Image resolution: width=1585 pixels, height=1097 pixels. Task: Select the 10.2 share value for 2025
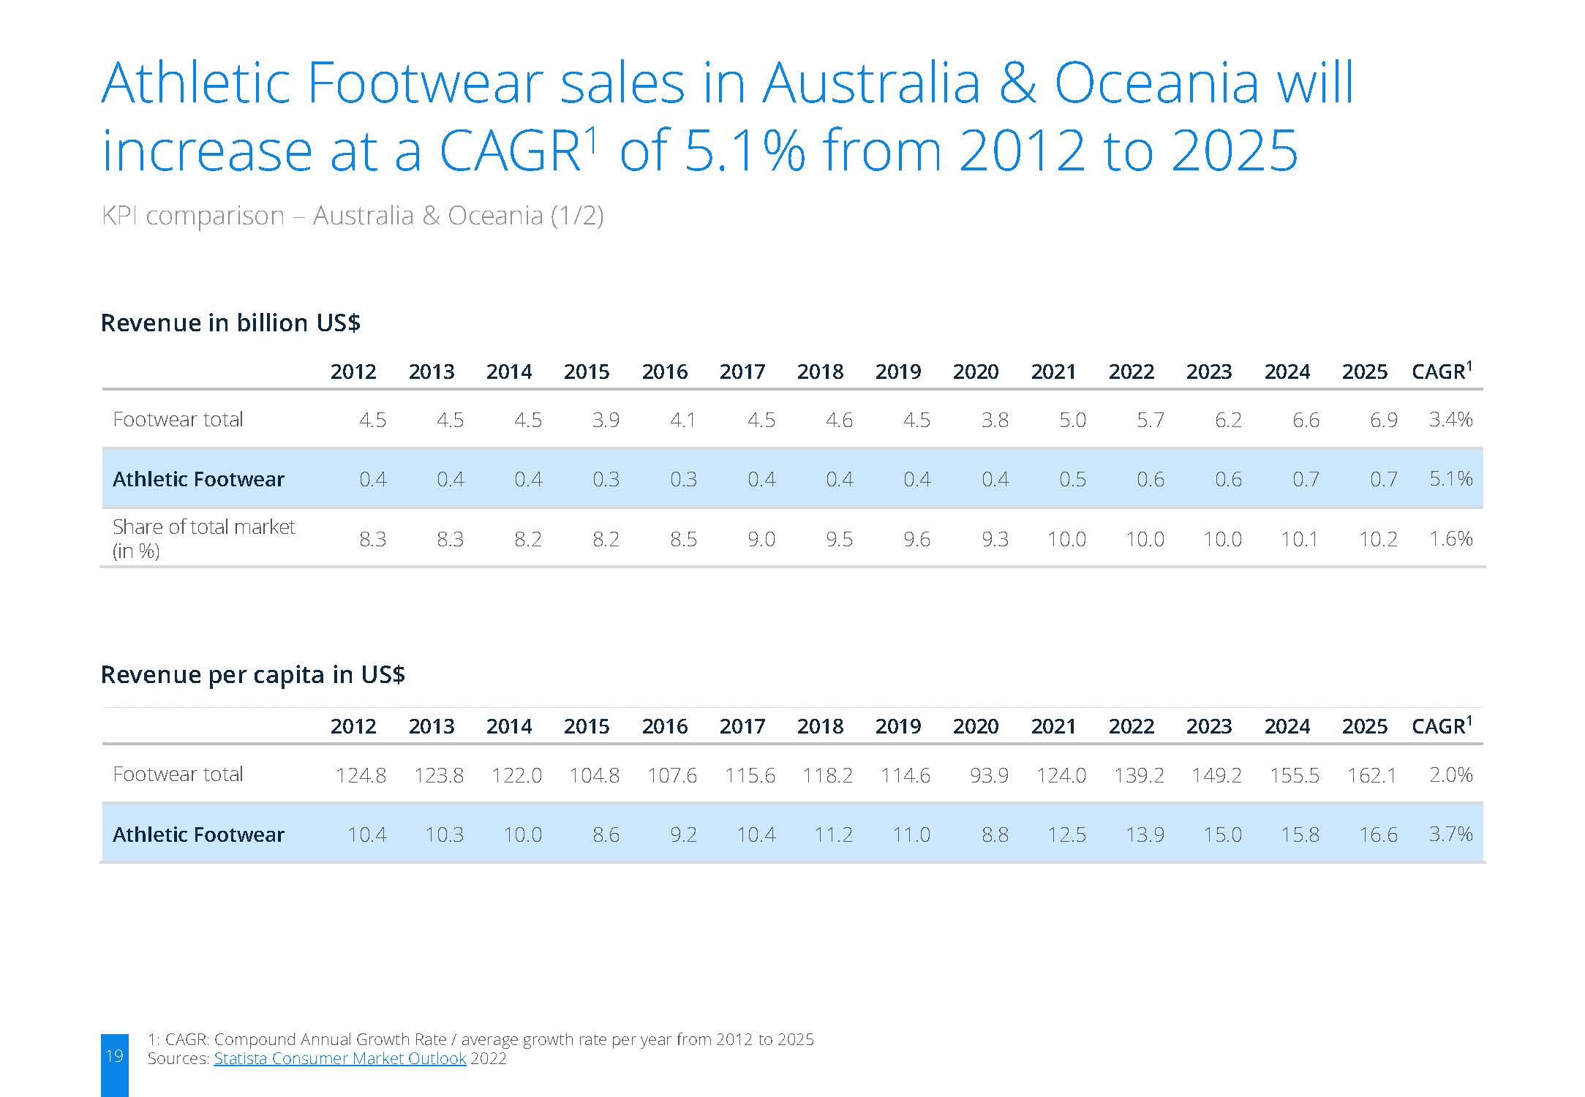coord(1378,540)
